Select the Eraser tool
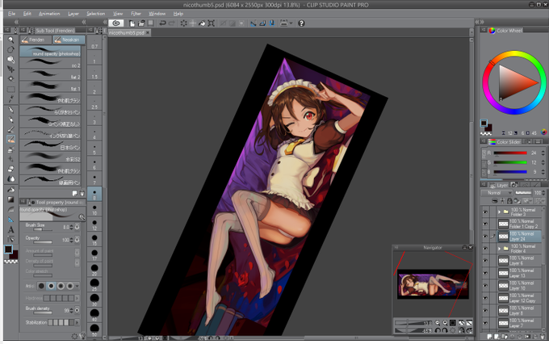549x344 pixels. (x=10, y=169)
